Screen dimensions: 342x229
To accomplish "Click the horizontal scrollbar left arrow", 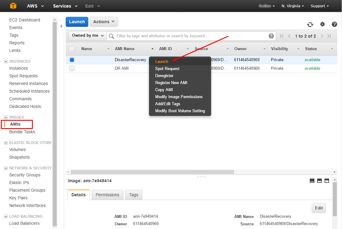I will (68, 172).
